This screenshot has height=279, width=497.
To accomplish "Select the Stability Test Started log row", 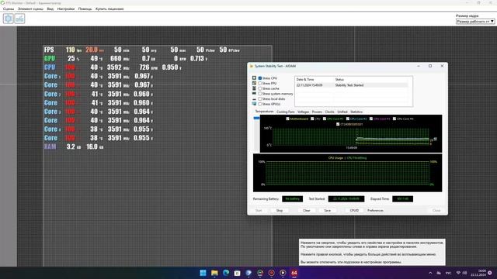I will 352,85.
